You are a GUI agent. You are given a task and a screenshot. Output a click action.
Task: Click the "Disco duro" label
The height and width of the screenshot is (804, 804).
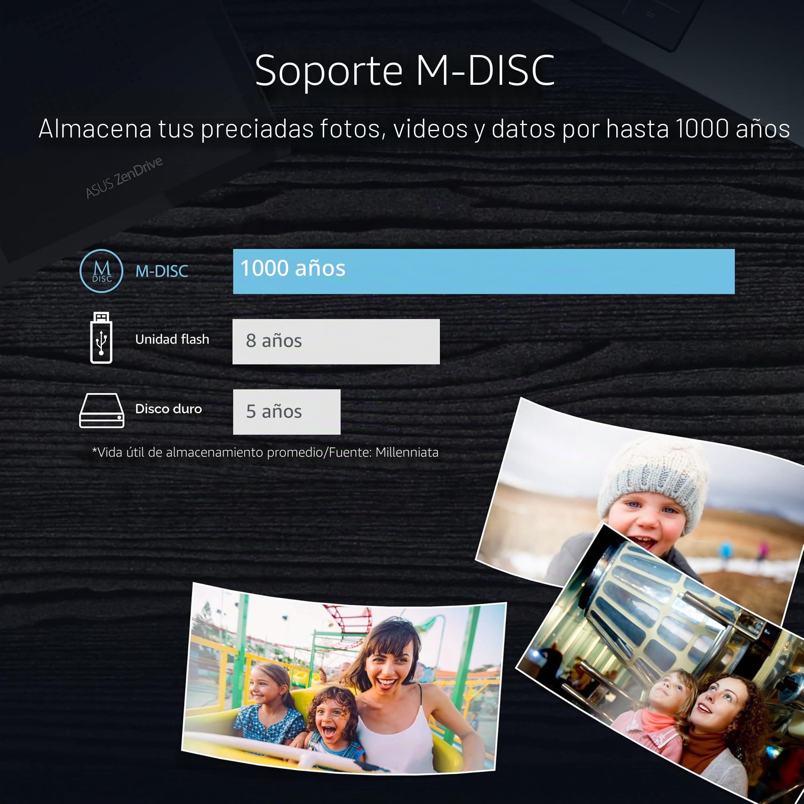point(168,409)
